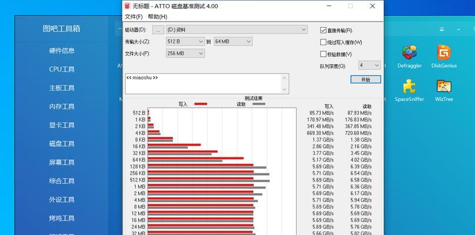Click the red 写入 legend swatch
The height and width of the screenshot is (235, 475).
click(x=200, y=104)
